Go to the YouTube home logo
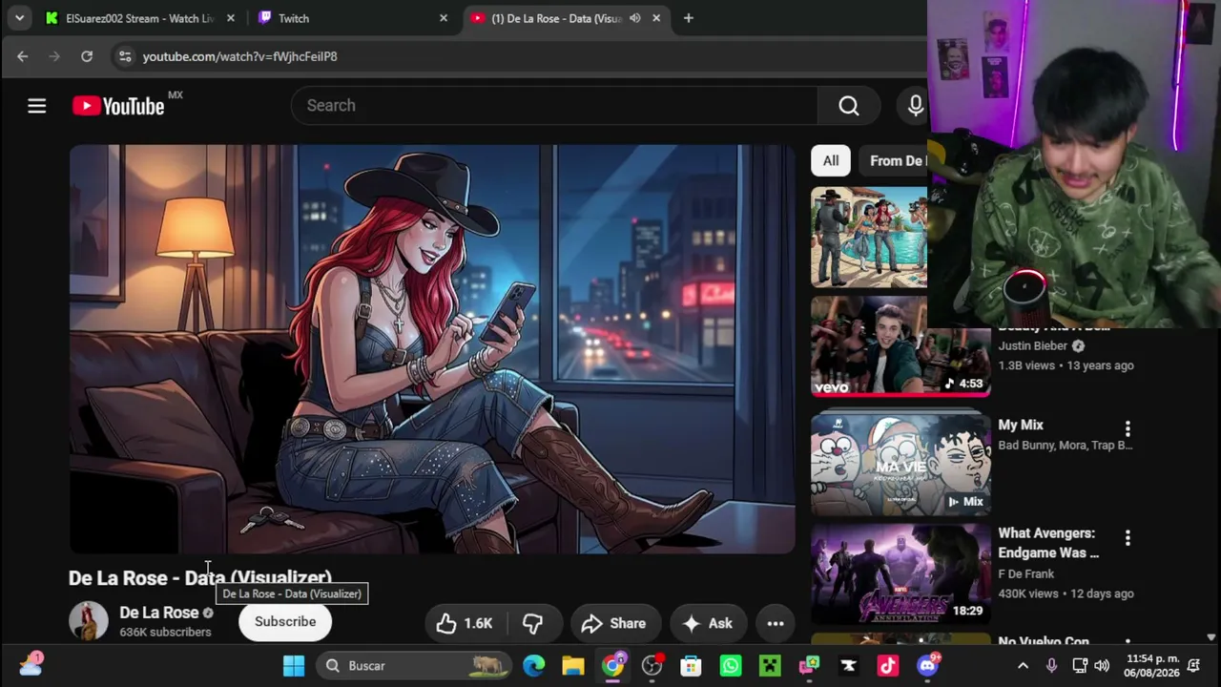The height and width of the screenshot is (687, 1221). [118, 106]
